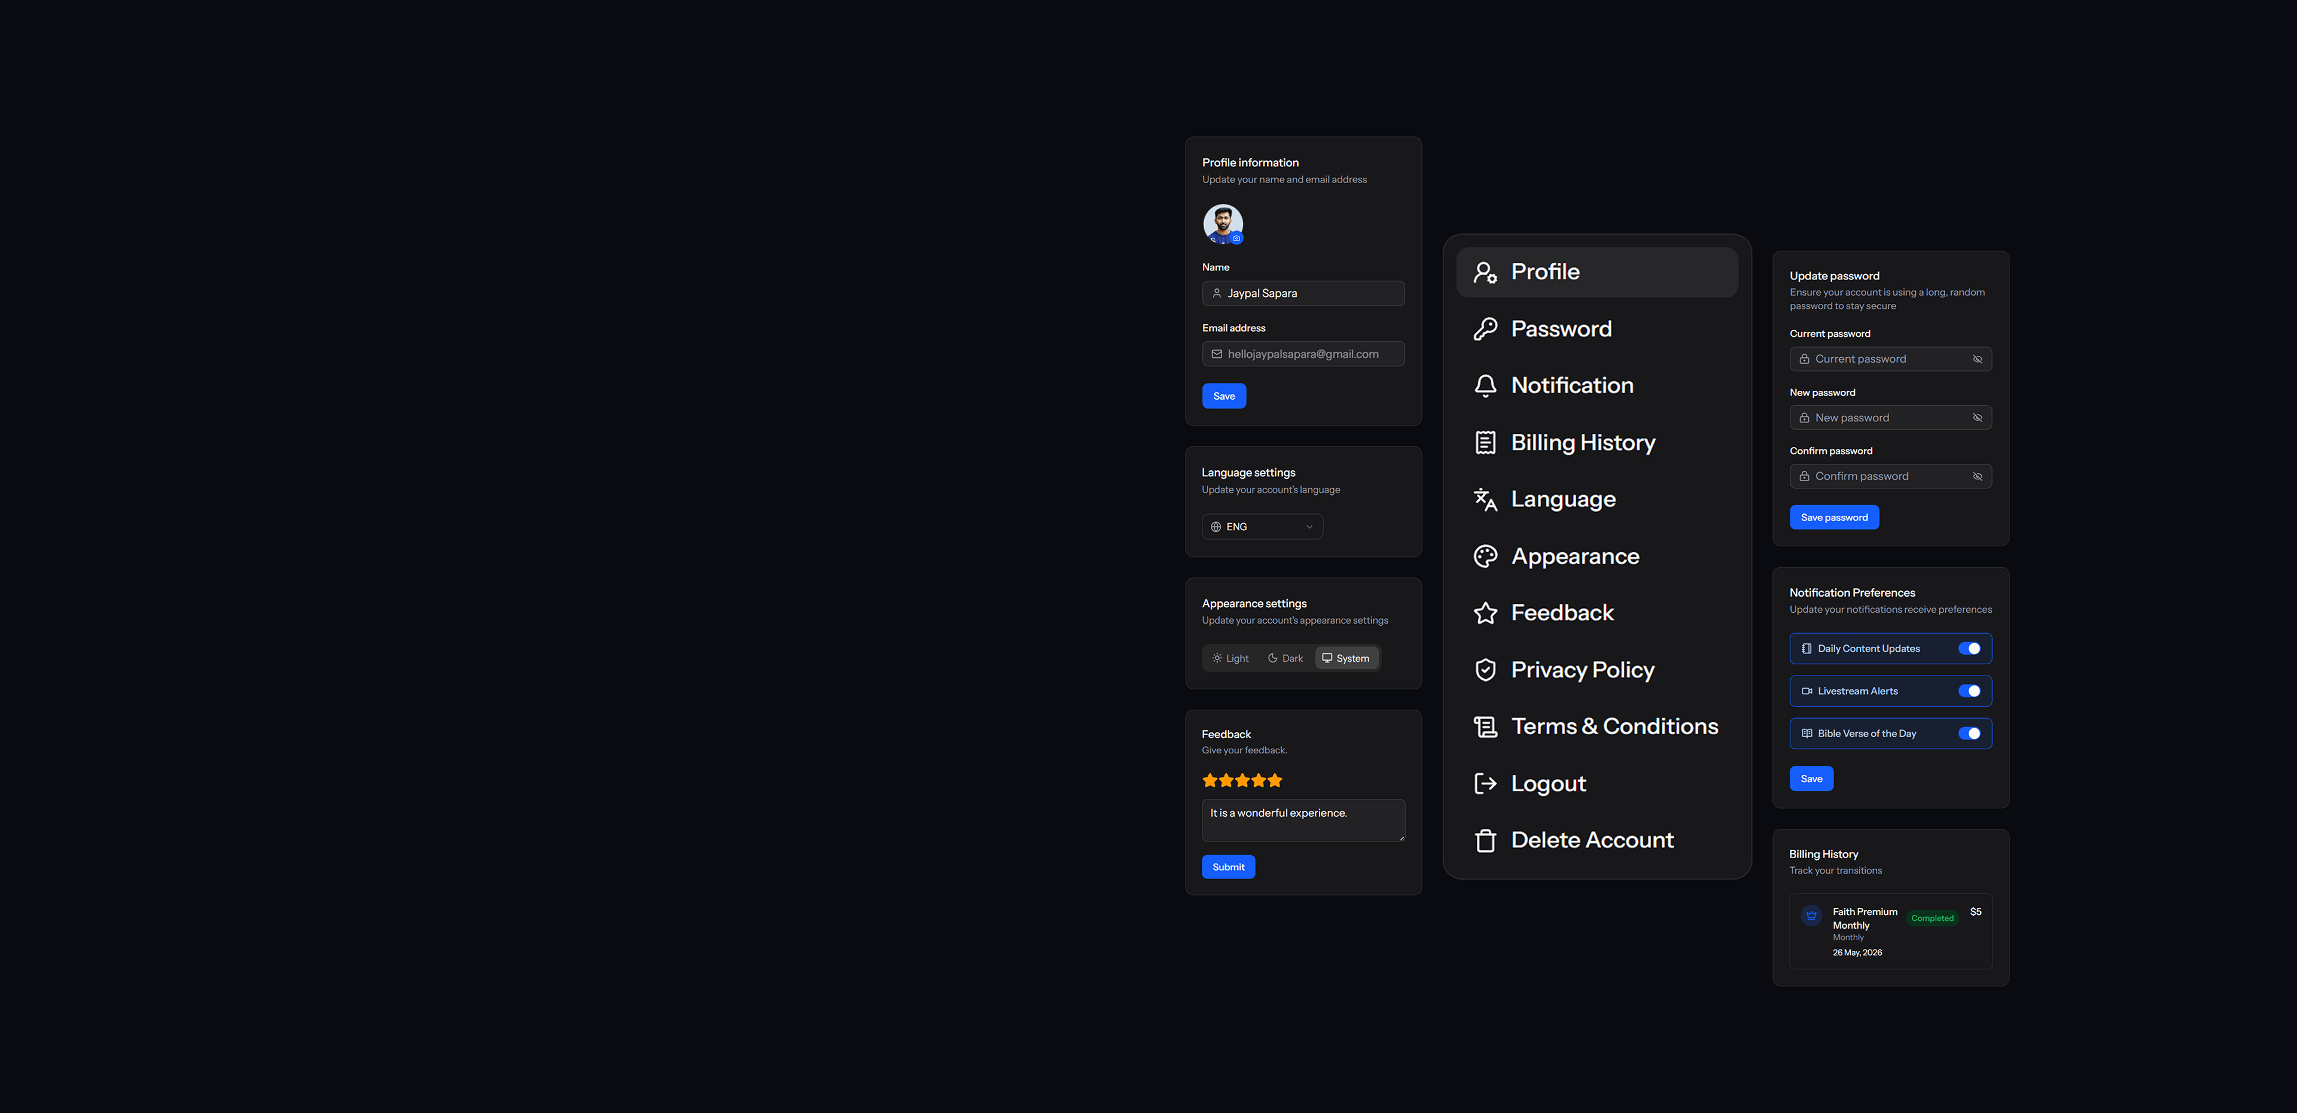The image size is (2297, 1113).
Task: Show the New password text
Action: click(1978, 418)
